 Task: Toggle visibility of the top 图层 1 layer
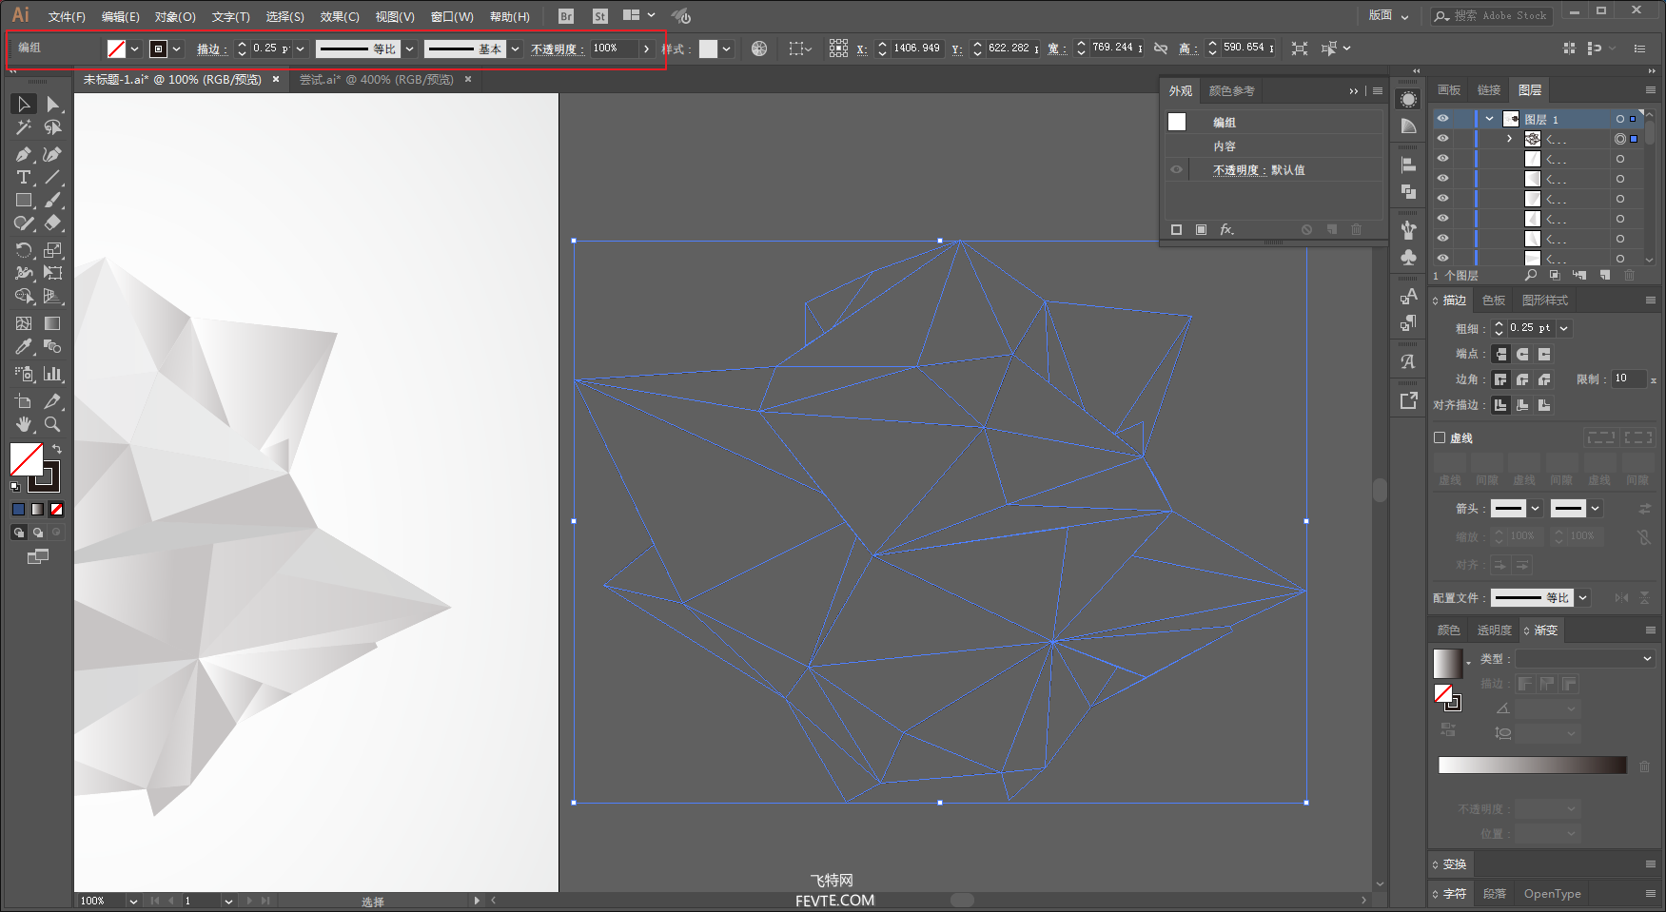point(1443,119)
